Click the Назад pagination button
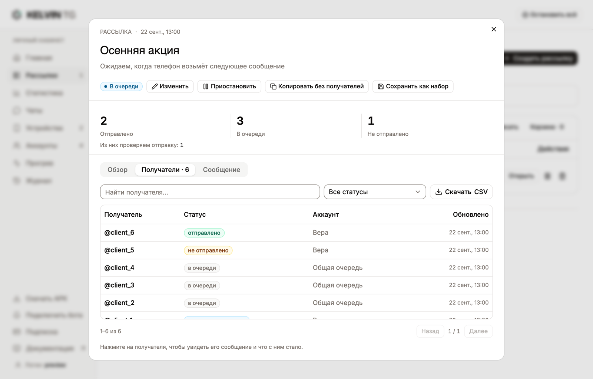The height and width of the screenshot is (379, 593). (430, 331)
